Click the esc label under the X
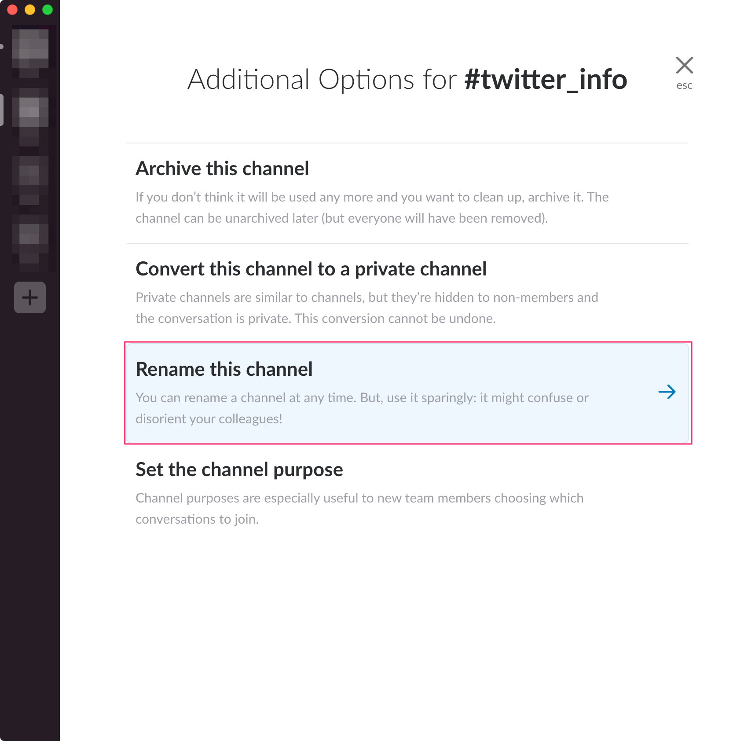This screenshot has width=755, height=741. point(684,85)
